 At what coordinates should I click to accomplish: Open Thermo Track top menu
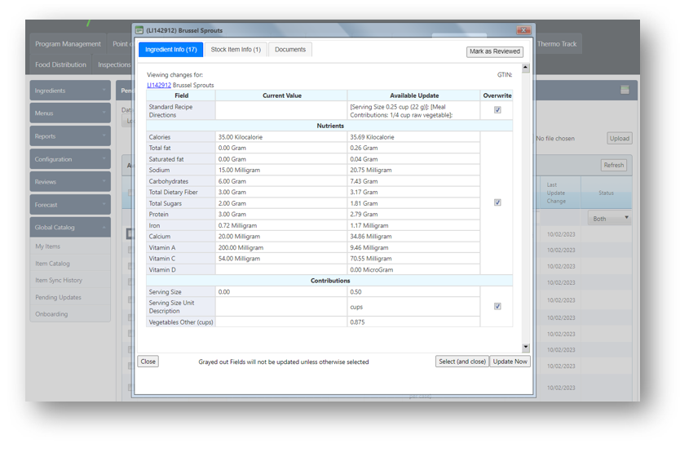(557, 44)
